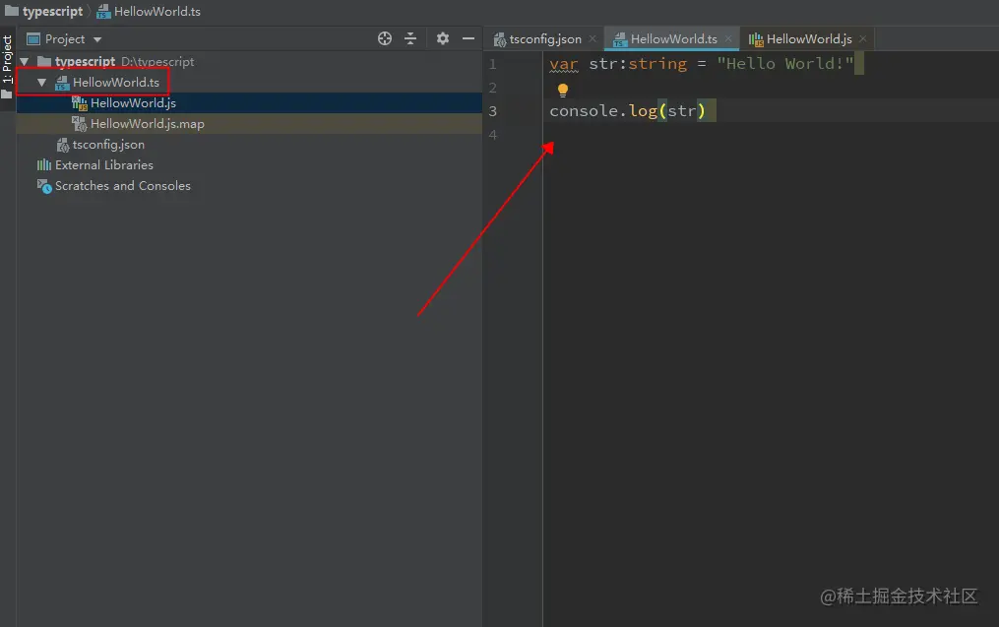Screen dimensions: 999x627
Task: Open the Project view dropdown arrow
Action: pyautogui.click(x=97, y=39)
